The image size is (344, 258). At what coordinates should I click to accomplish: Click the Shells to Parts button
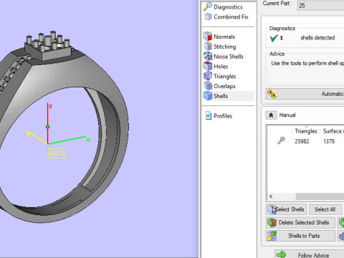pyautogui.click(x=300, y=236)
